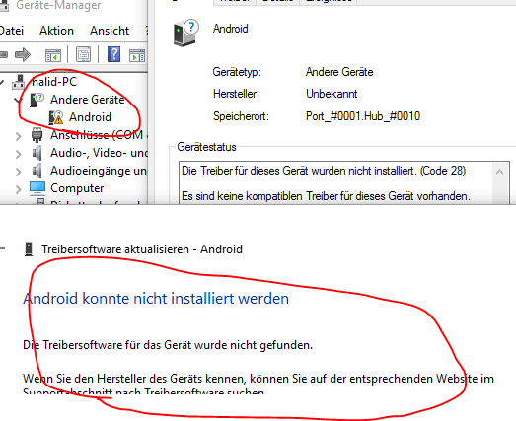Select the Android device with warning icon
516x421 pixels.
tap(90, 117)
